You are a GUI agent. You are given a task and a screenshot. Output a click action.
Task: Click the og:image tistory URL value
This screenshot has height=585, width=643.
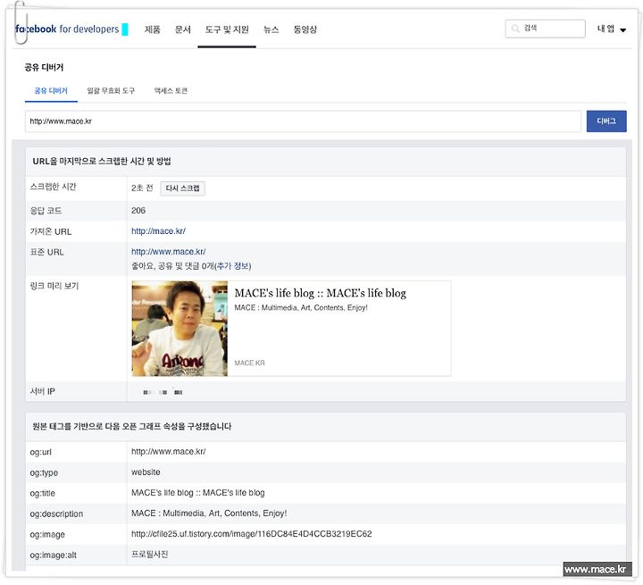pyautogui.click(x=251, y=534)
